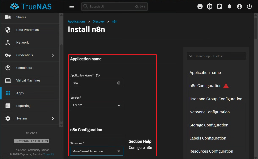The height and width of the screenshot is (159, 258).
Task: Open Application Name help tooltip icon
Action: coord(98,75)
